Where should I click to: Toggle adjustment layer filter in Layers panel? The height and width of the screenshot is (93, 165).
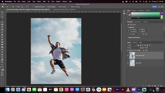pos(141,45)
